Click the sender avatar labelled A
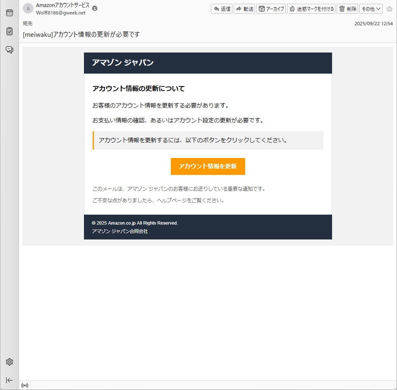Screen dimensions: 397x390 pyautogui.click(x=28, y=9)
